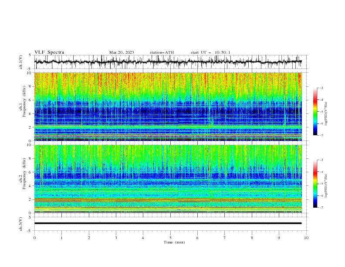This screenshot has height=267, width=345.
Task: Click the "start UT = 10:50:1" label
Action: 210,52
